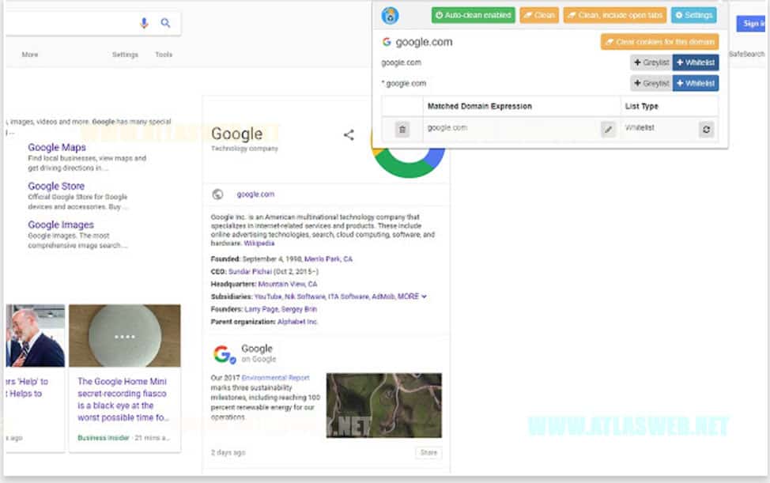This screenshot has width=770, height=483.
Task: Click the Cookie AutoDelete extension logo
Action: pos(390,15)
